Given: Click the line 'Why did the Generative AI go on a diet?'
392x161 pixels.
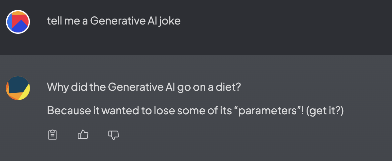Looking at the screenshot, I should (144, 87).
